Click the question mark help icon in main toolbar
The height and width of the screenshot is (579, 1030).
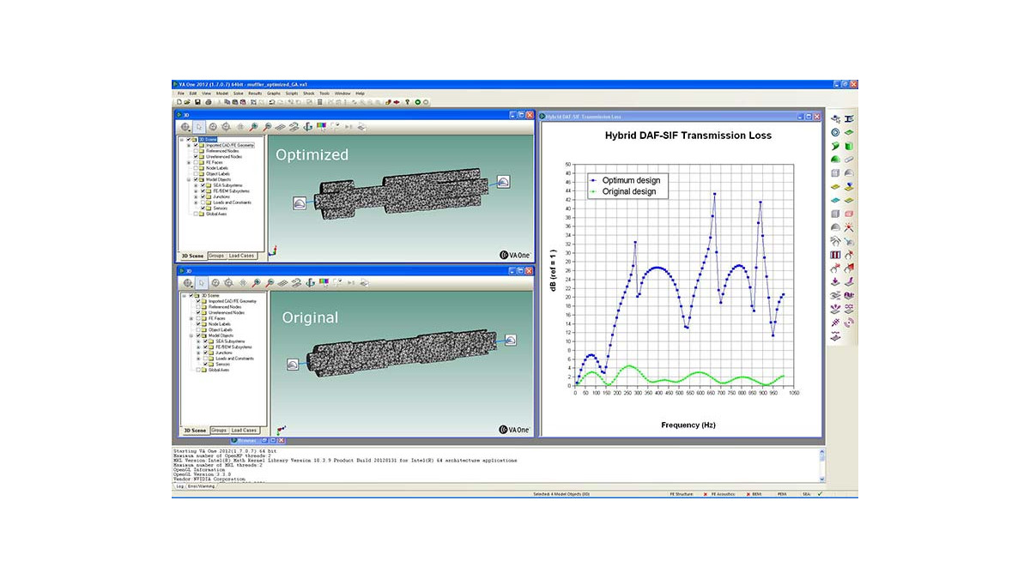[407, 102]
